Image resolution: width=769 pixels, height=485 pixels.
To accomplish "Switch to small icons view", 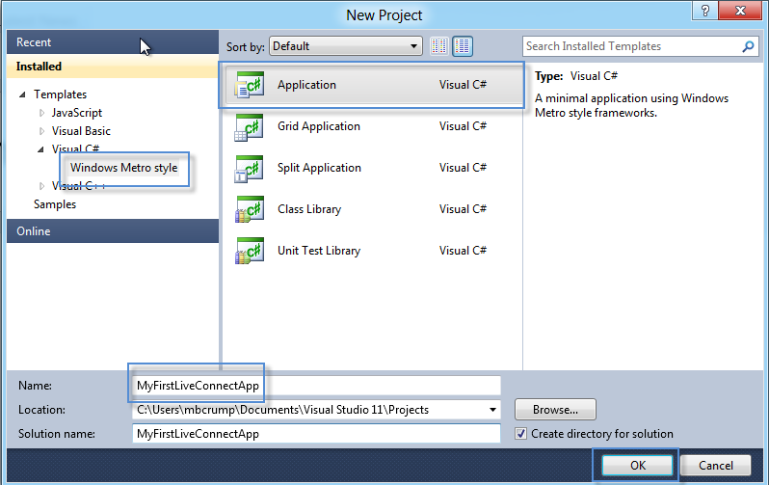I will tap(439, 46).
